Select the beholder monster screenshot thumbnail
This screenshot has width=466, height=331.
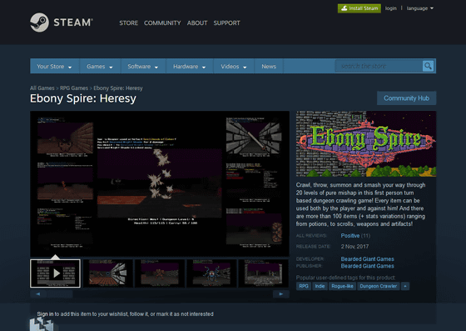[211, 273]
